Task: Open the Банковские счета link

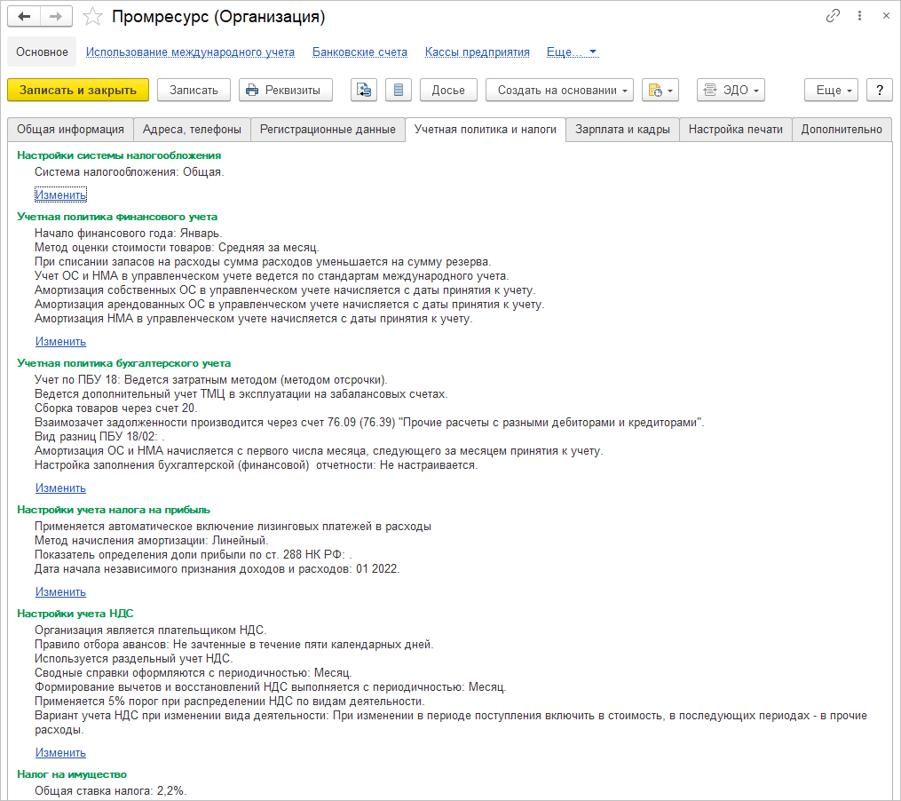Action: 360,52
